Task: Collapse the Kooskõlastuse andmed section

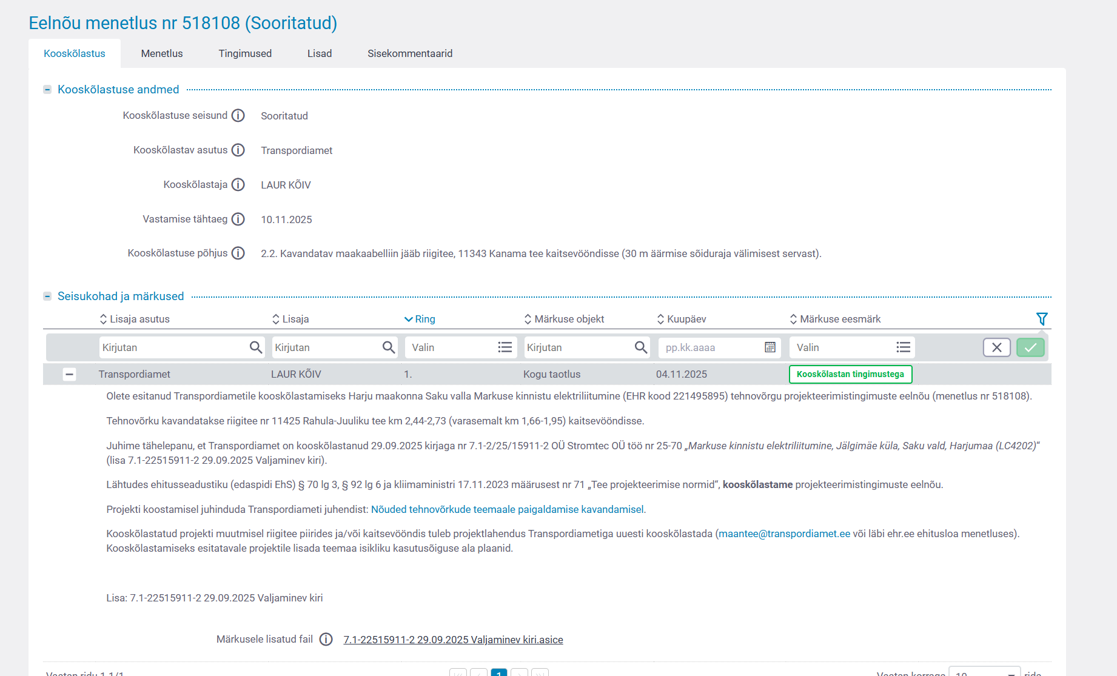Action: tap(47, 90)
